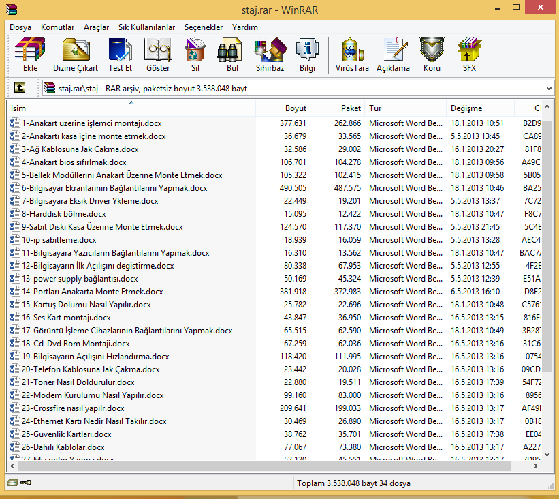Click Word icon of 13-power supply bağlantısı.docx
Screen dimensions: 559x499
click(14, 278)
